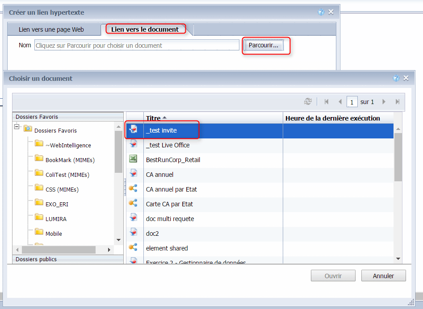The width and height of the screenshot is (423, 309).
Task: Open the LUMIRA folder label
Action: [x=56, y=219]
